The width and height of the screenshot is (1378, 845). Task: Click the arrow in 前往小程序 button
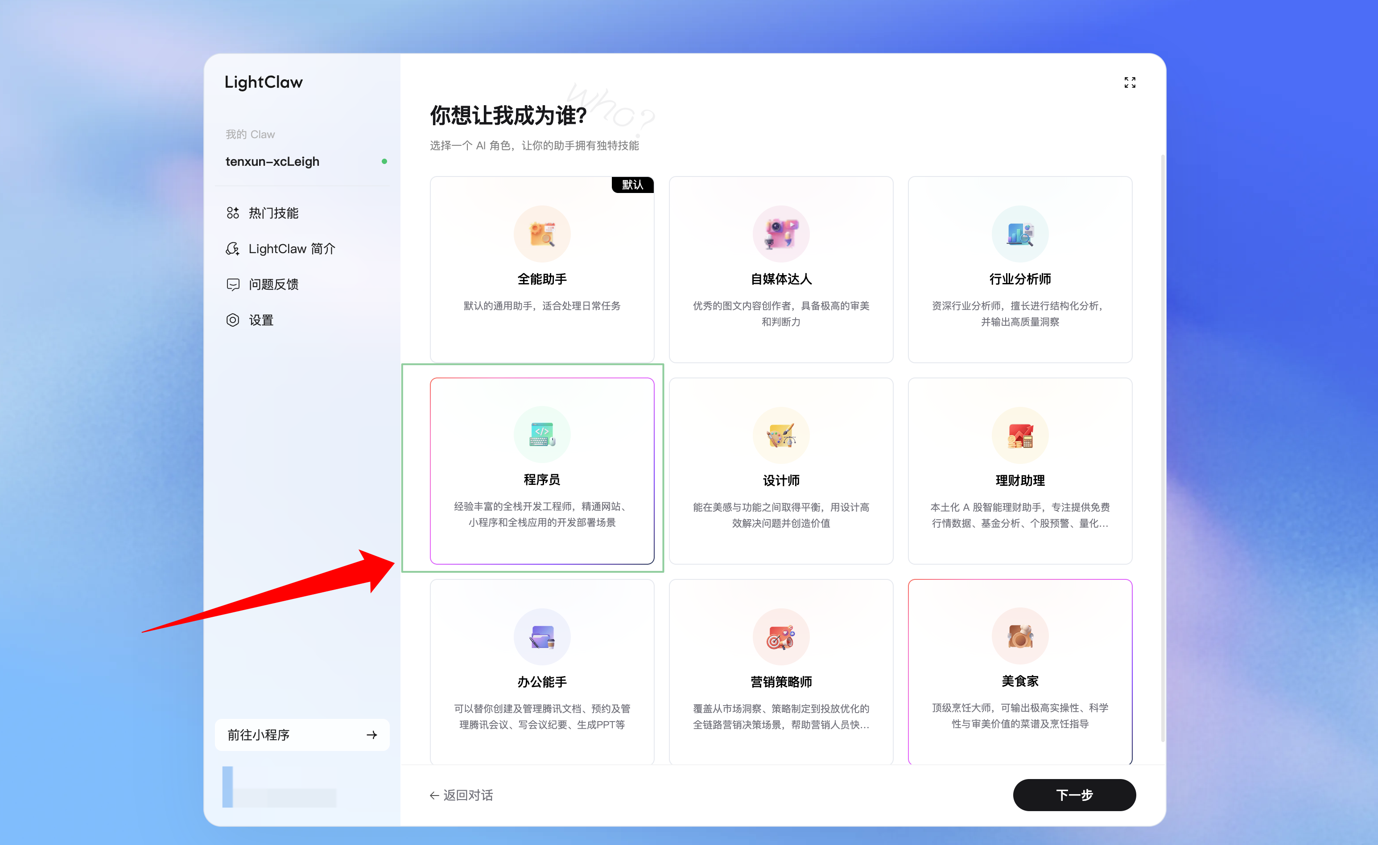[x=371, y=735]
